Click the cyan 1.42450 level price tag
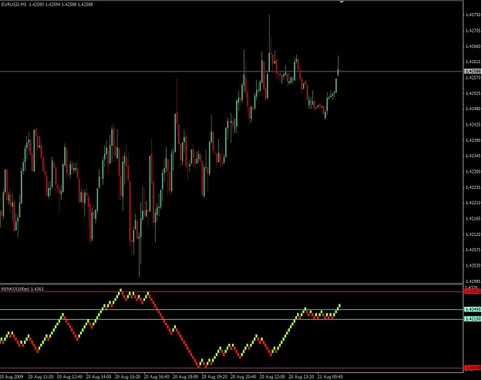Image resolution: width=482 pixels, height=380 pixels. coord(473,309)
